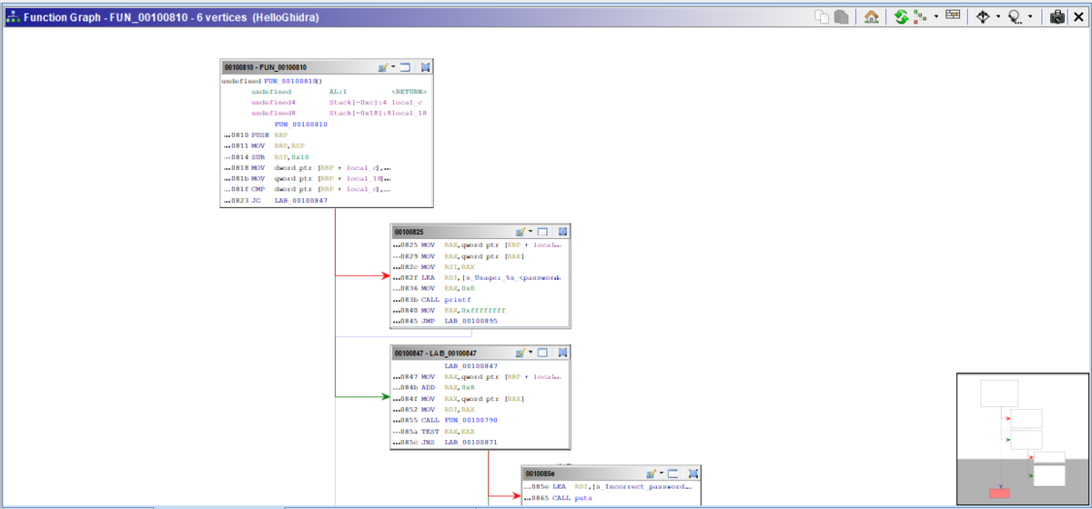
Task: Click the 0865 CALL puts instruction
Action: [x=559, y=498]
